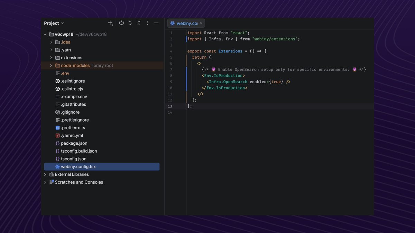Screen dimensions: 415x233
Task: Select .env file name
Action: point(65,73)
